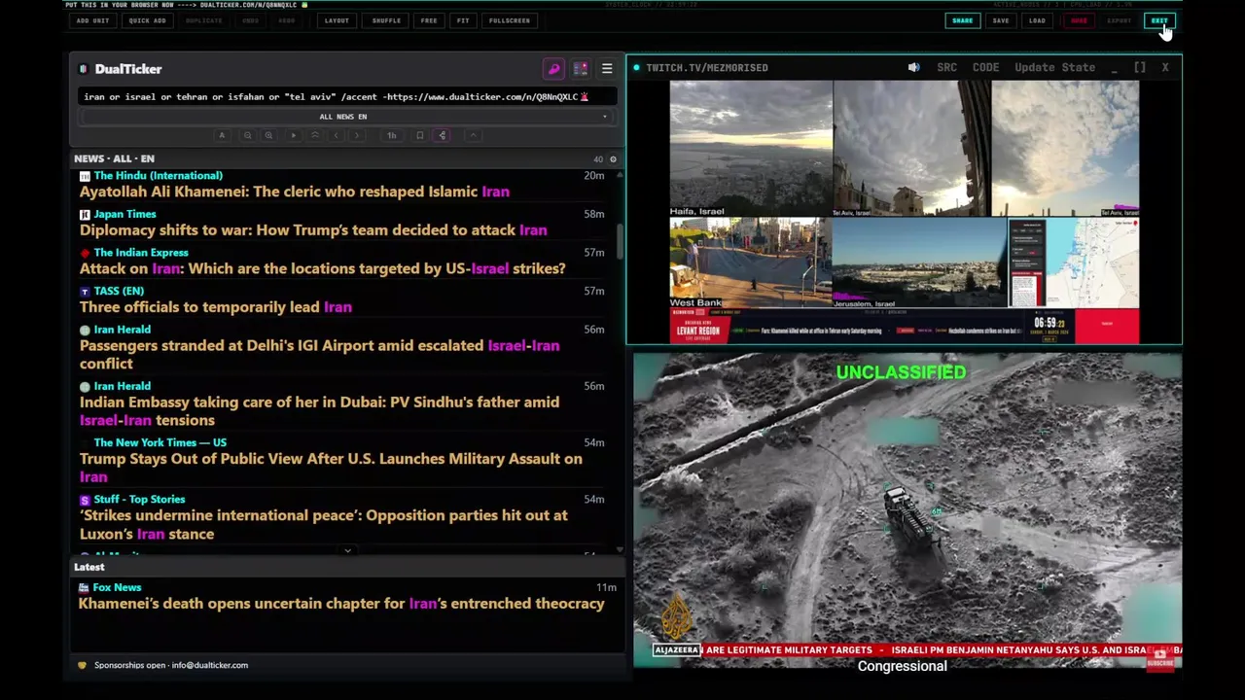Click the zoom out magnifier icon
Image resolution: width=1245 pixels, height=700 pixels.
247,135
